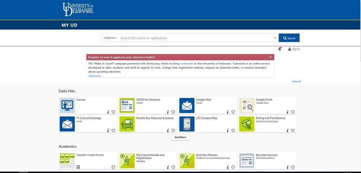Open the UD Campus Map title
The height and width of the screenshot is (173, 361).
[x=207, y=118]
